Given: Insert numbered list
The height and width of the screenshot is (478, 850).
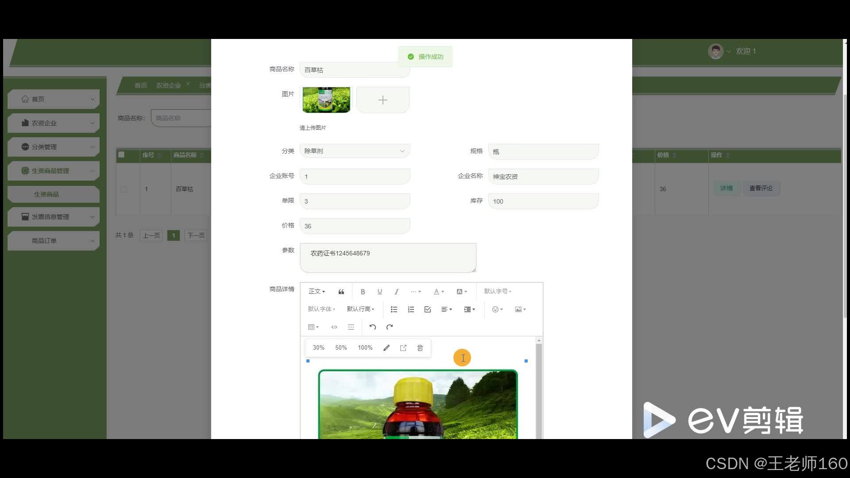Looking at the screenshot, I should (x=411, y=309).
